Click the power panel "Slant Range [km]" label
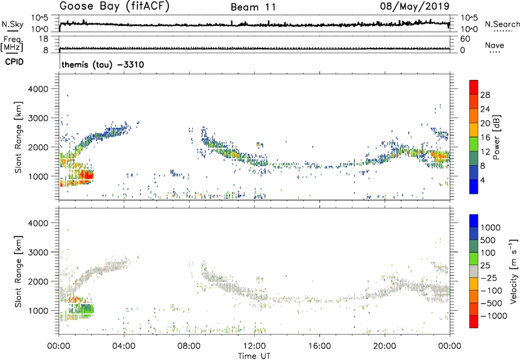This screenshot has width=520, height=360. click(x=18, y=137)
